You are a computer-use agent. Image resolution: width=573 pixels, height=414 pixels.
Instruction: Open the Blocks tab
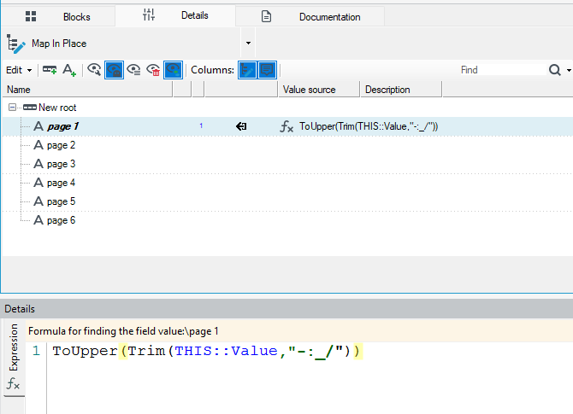58,16
